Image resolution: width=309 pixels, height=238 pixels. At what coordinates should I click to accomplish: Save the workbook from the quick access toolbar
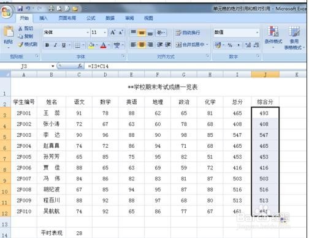[20, 9]
